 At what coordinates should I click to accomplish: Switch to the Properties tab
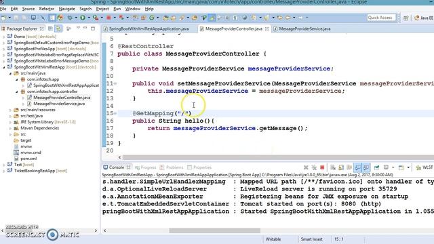[x=199, y=167]
